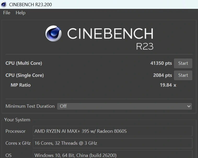Click the Cinebench sphere logo

pyautogui.click(x=53, y=34)
